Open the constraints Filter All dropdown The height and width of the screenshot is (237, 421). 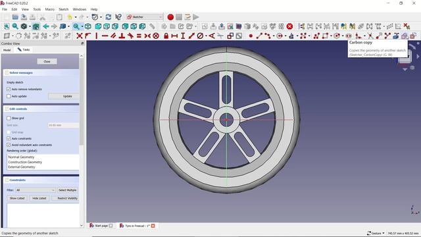click(x=35, y=190)
